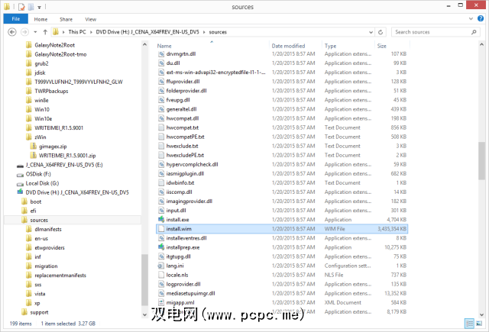This screenshot has height=332, width=489.
Task: Go up one folder level
Action: click(x=45, y=32)
